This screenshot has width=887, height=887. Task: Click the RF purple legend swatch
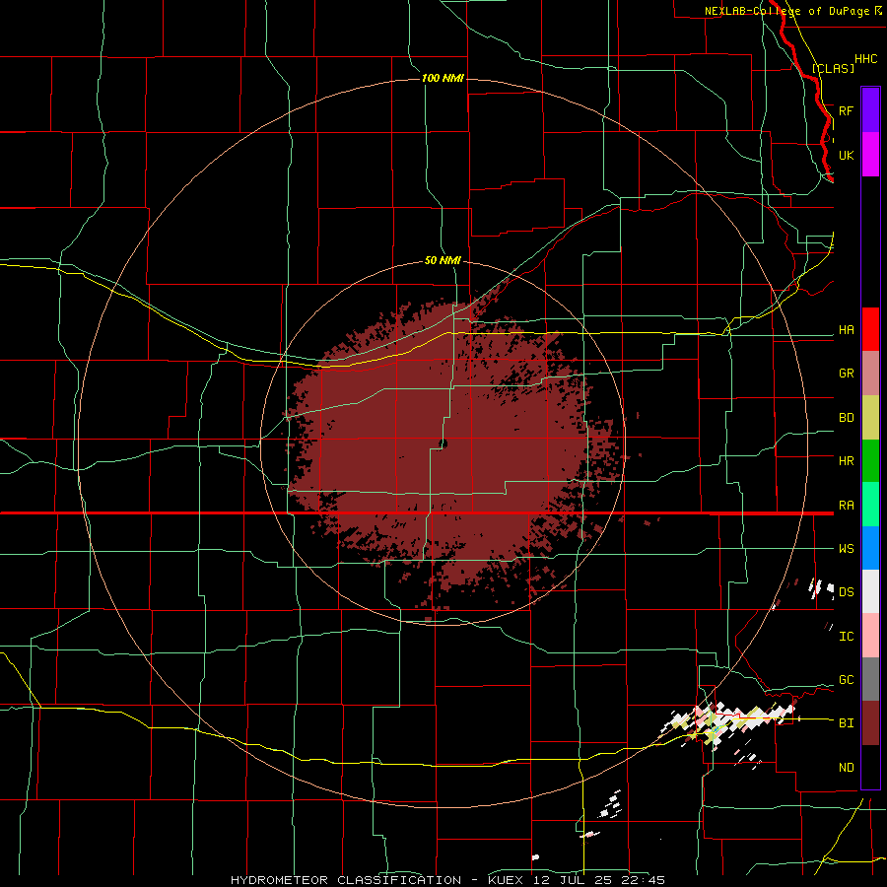tap(870, 110)
